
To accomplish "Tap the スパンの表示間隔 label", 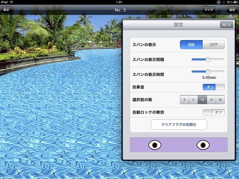I will tap(148, 60).
